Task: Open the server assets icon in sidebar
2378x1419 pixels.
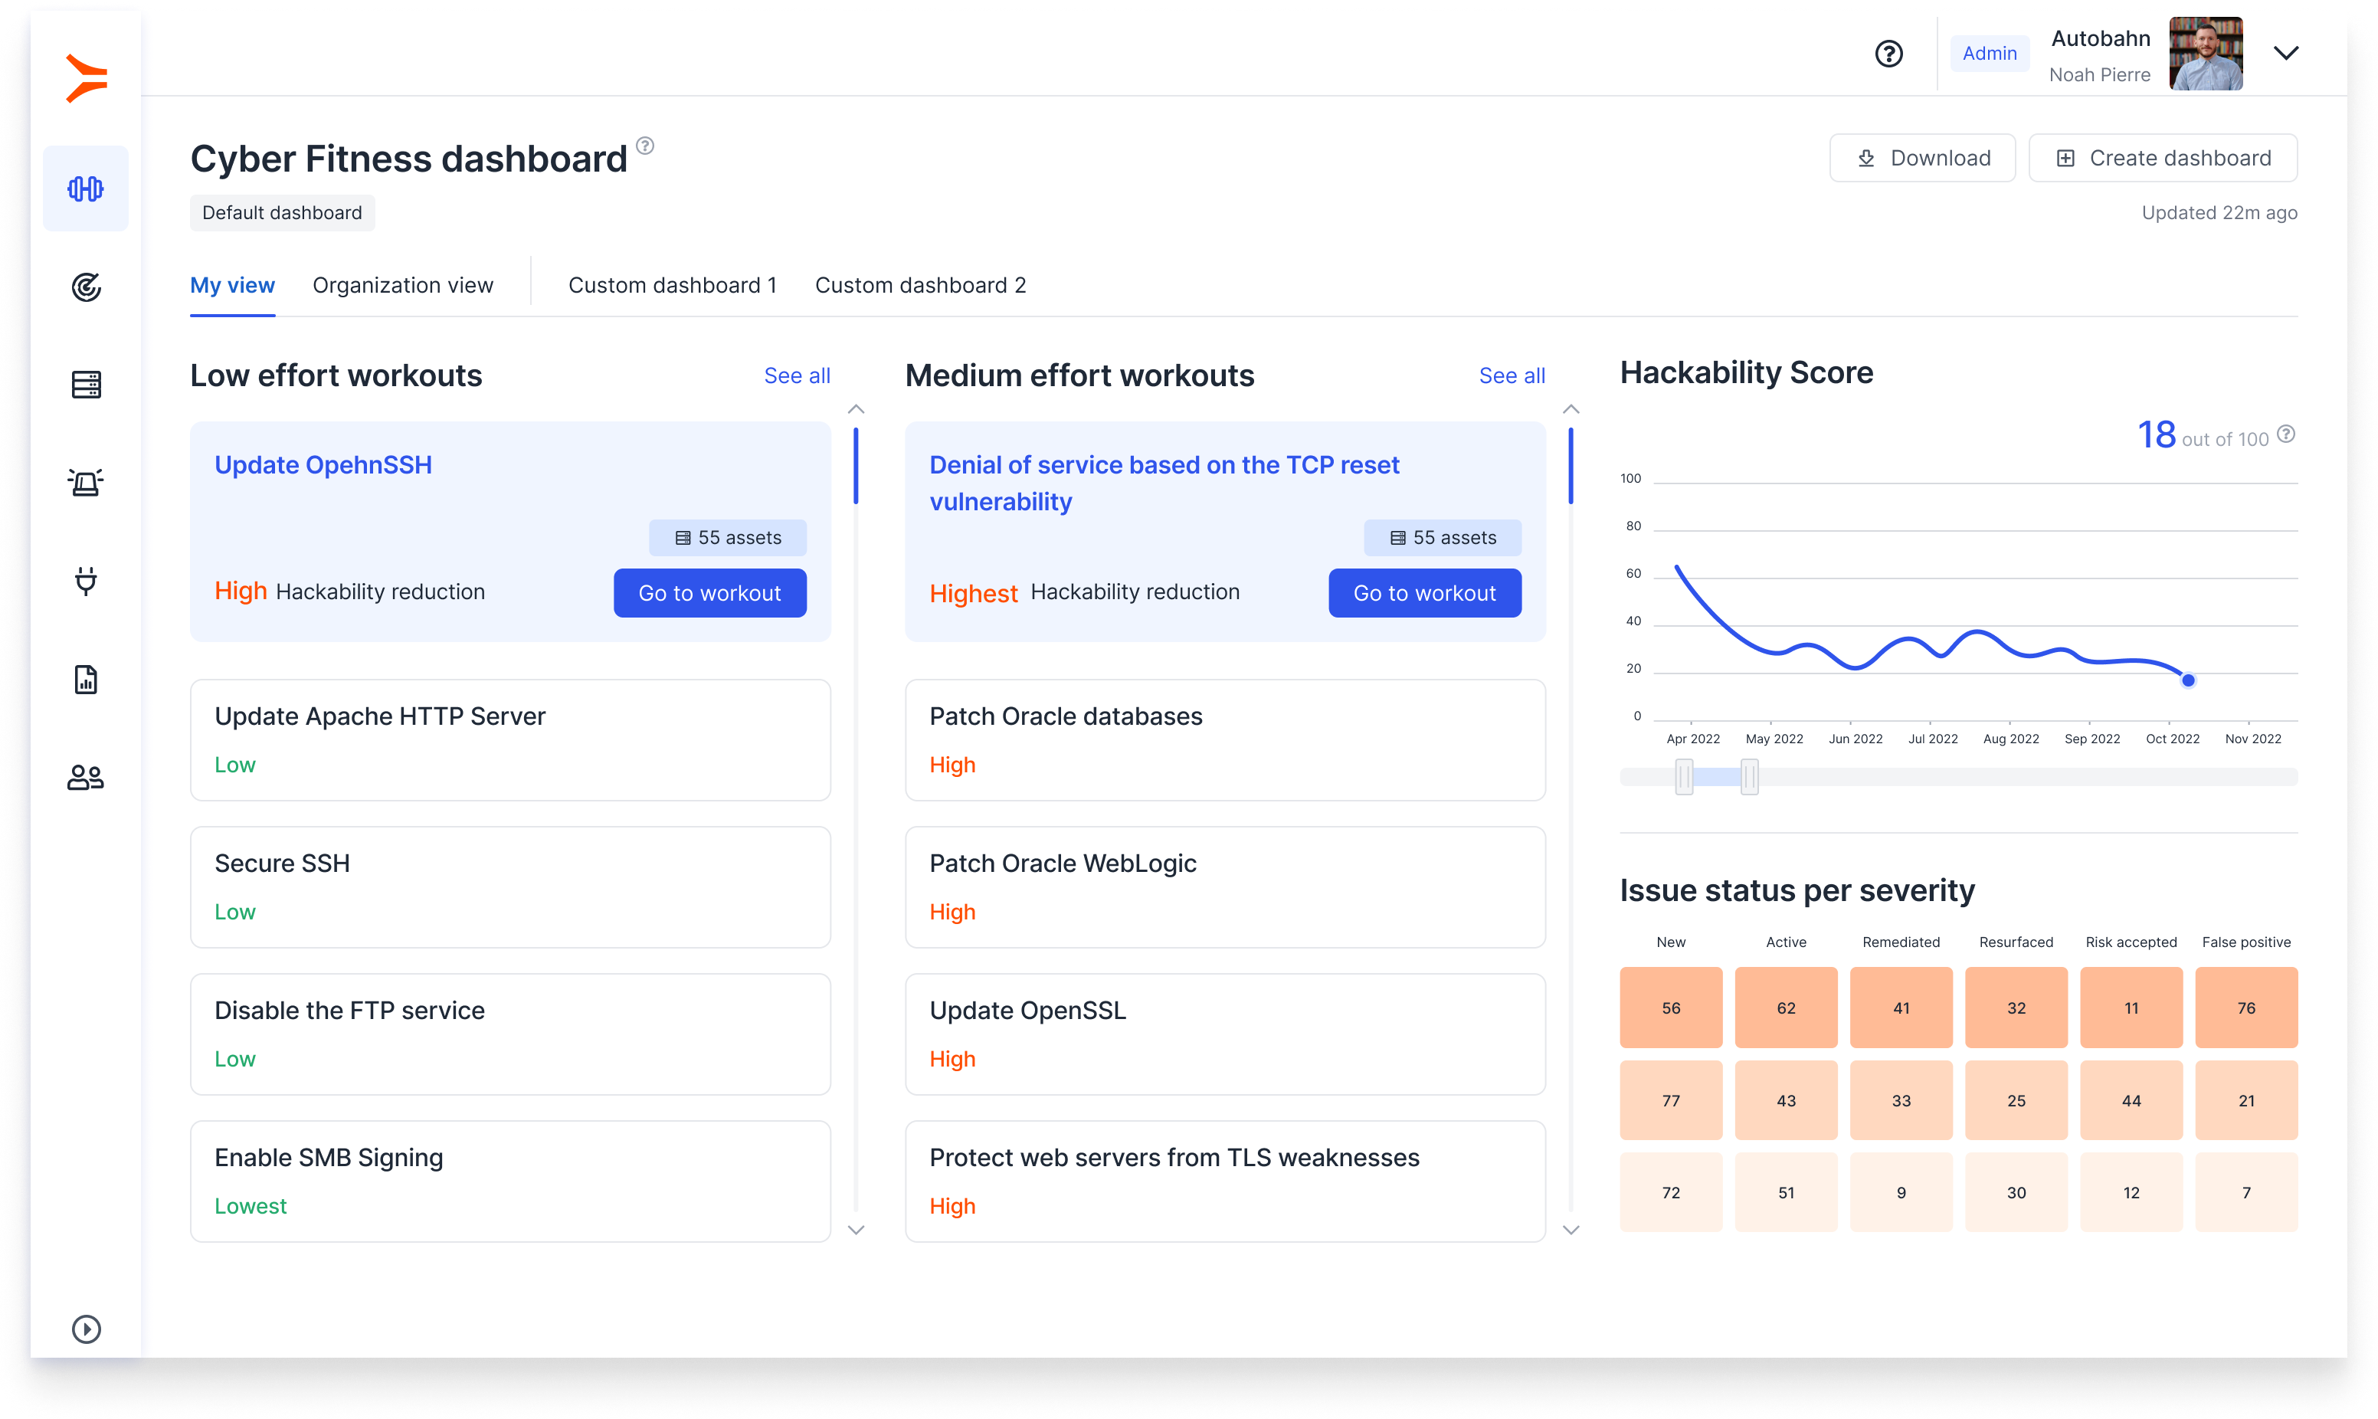Action: coord(86,385)
